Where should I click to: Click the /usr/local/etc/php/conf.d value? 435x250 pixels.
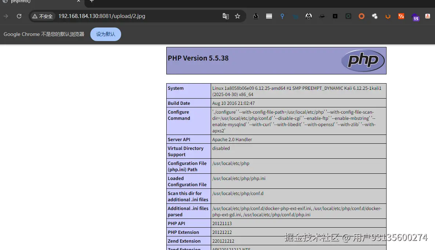click(238, 193)
